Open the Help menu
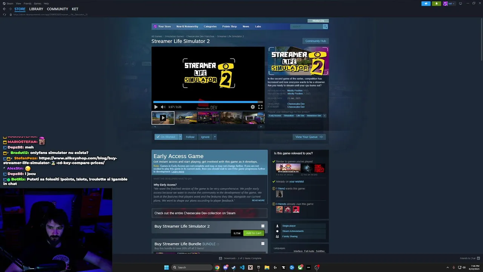Viewport: 483px width, 272px height. coord(46,3)
